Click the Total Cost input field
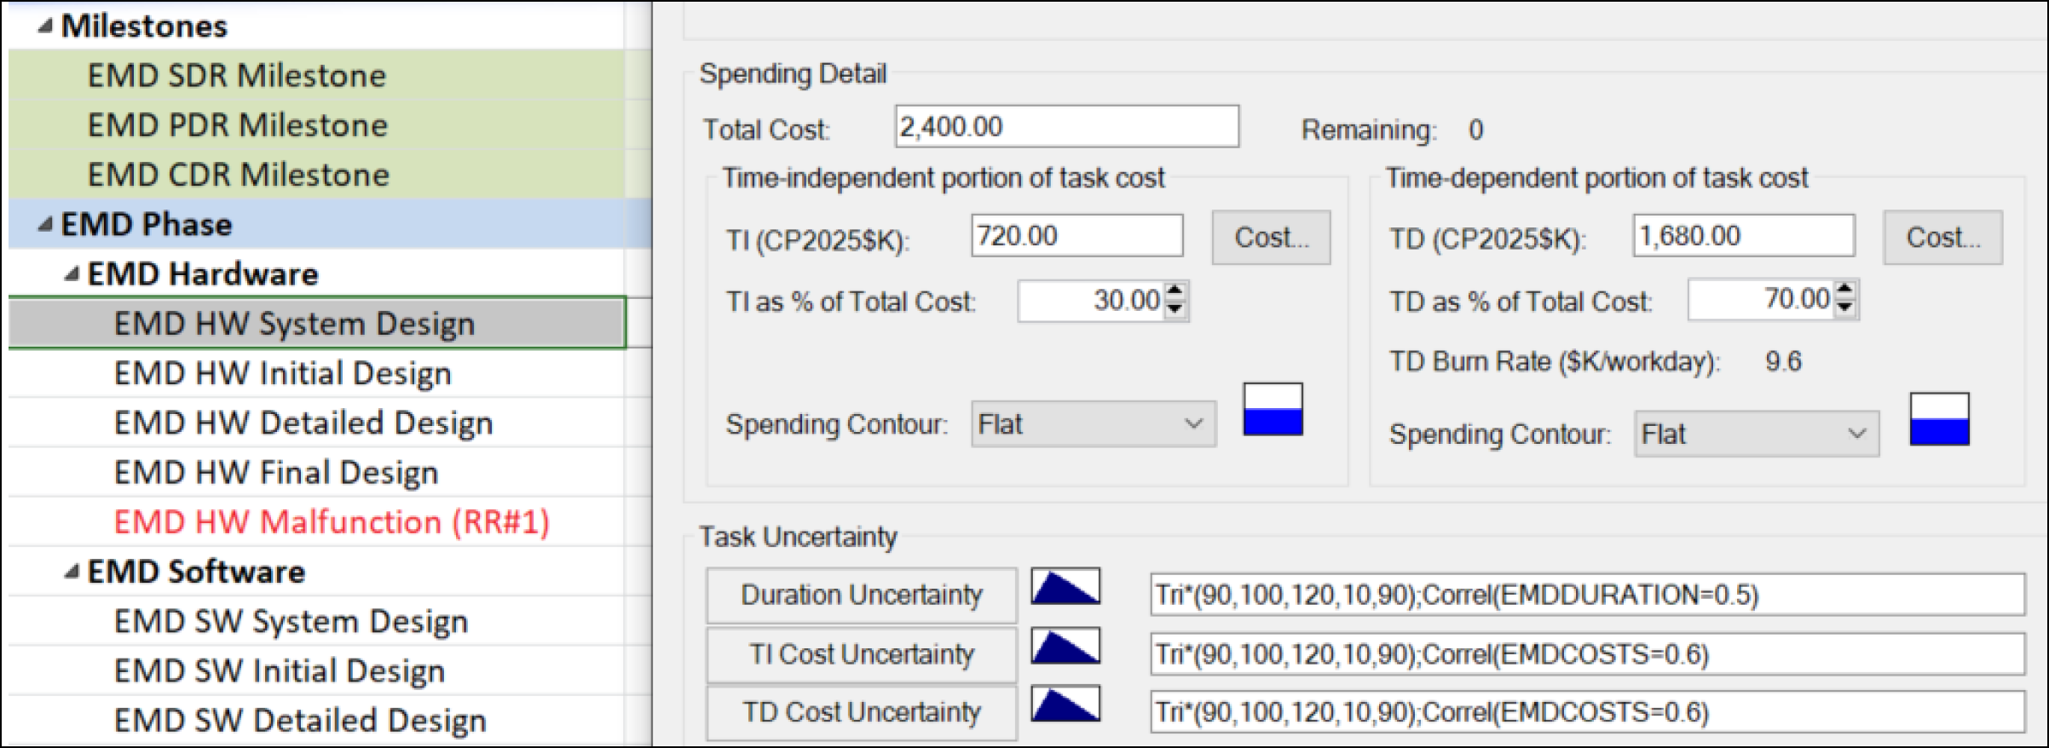Image resolution: width=2049 pixels, height=748 pixels. pyautogui.click(x=1066, y=127)
